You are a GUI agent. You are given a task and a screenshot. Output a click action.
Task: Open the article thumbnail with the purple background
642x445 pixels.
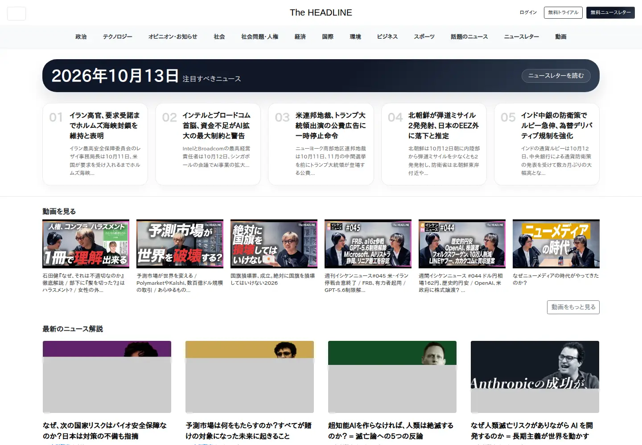click(107, 377)
